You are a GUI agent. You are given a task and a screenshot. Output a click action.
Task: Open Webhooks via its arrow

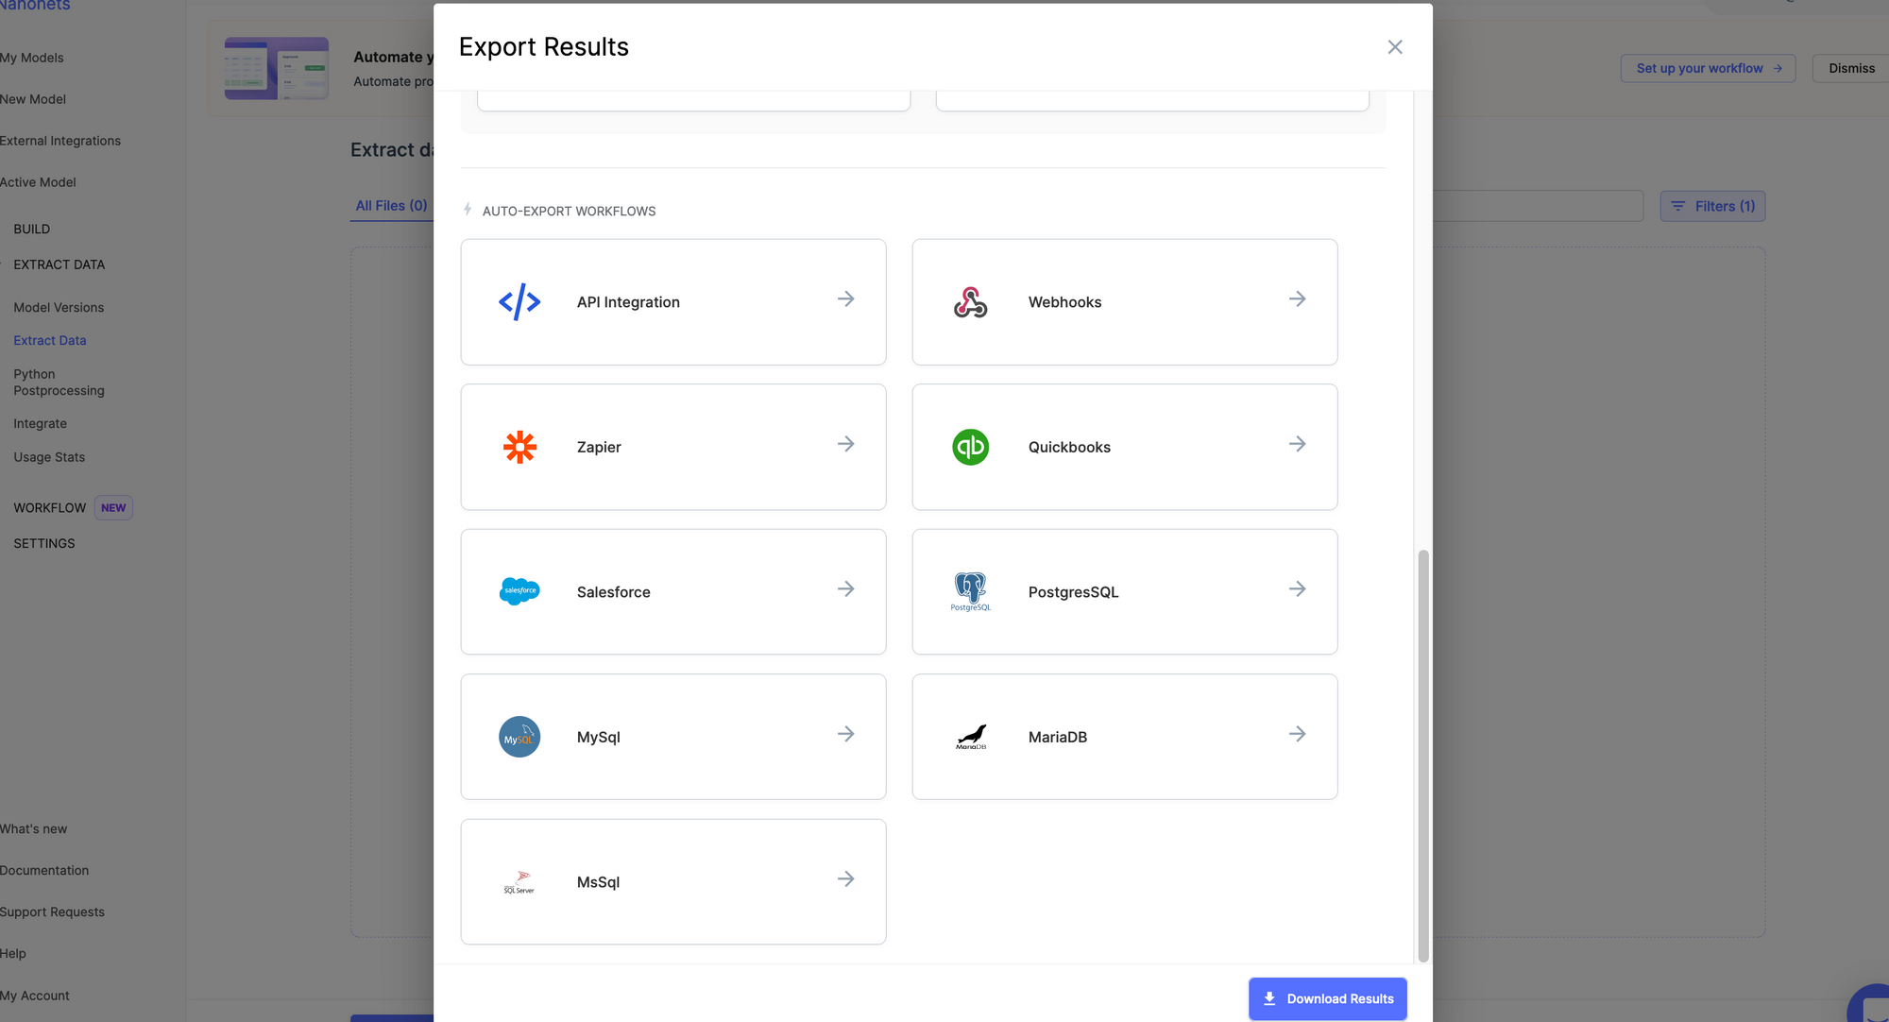(1297, 299)
